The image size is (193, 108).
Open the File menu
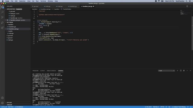(x=12, y=1)
